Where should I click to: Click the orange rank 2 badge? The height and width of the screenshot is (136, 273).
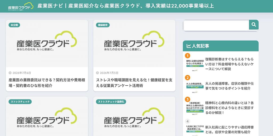187,78
